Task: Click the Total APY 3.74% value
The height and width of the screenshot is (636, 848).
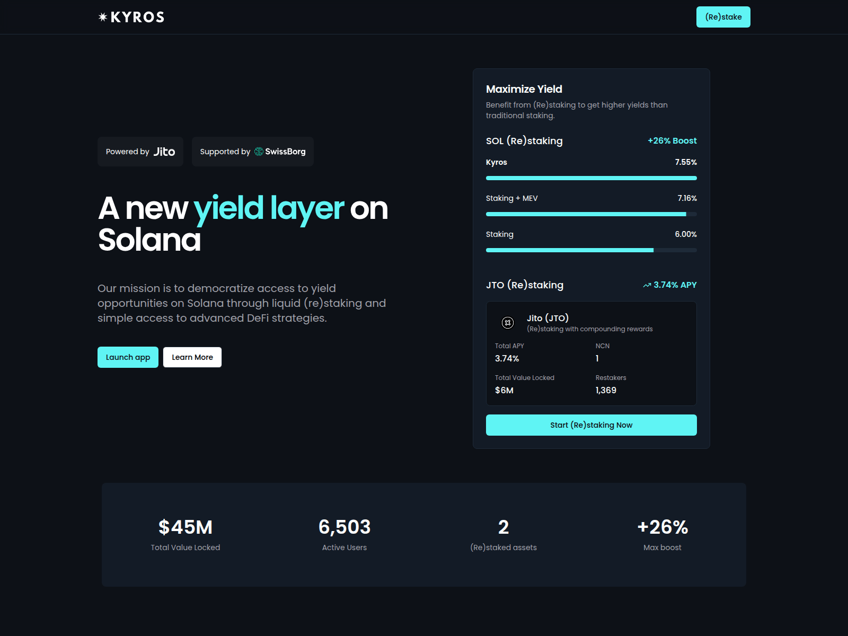Action: [x=507, y=359]
